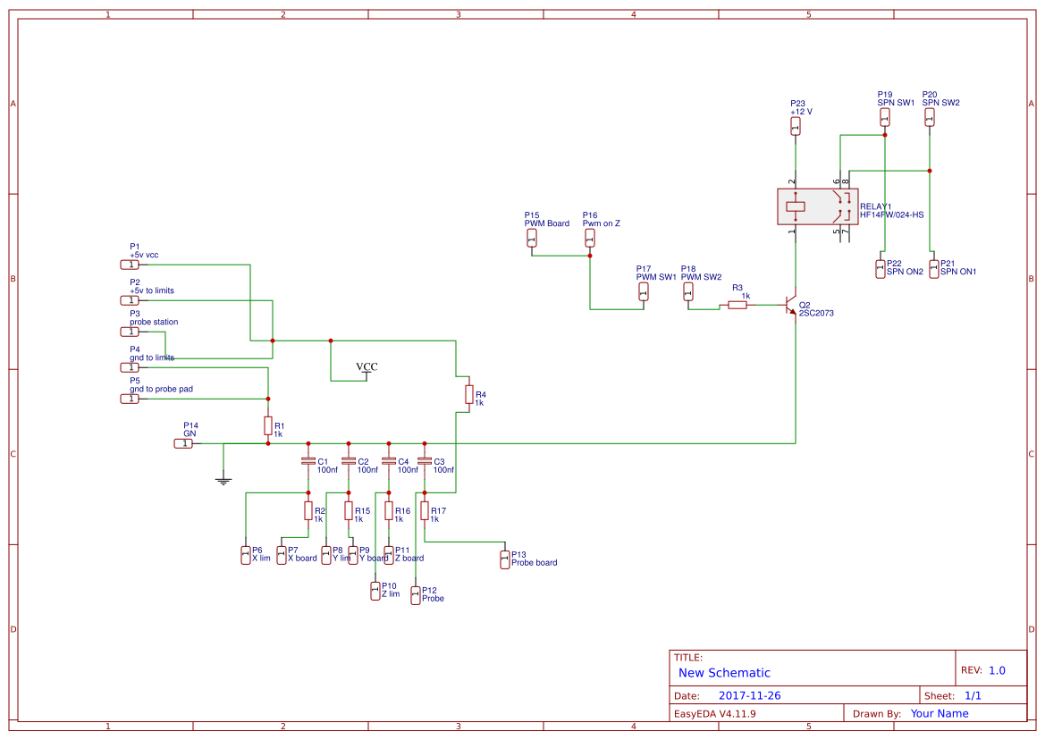Screen dimensions: 1045x740
Task: Select resistor R4 1k
Action: pos(468,396)
